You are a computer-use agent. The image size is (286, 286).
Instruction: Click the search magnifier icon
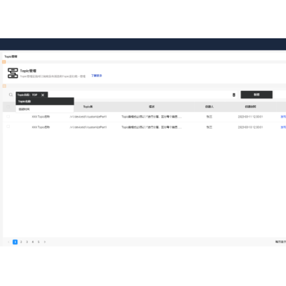tap(10, 95)
